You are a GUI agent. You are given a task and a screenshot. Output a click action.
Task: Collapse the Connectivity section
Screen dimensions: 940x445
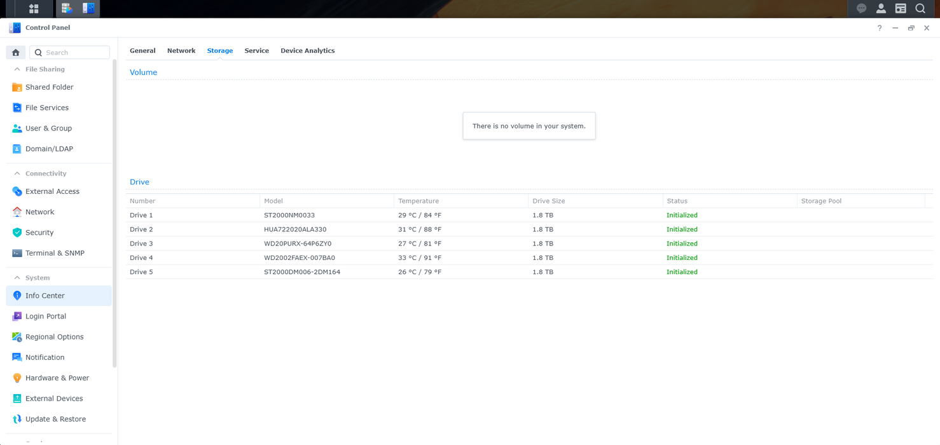coord(17,174)
